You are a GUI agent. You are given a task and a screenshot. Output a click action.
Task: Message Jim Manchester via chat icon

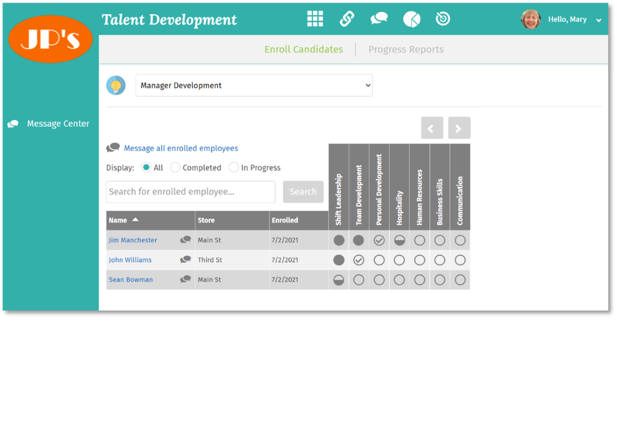coord(185,239)
